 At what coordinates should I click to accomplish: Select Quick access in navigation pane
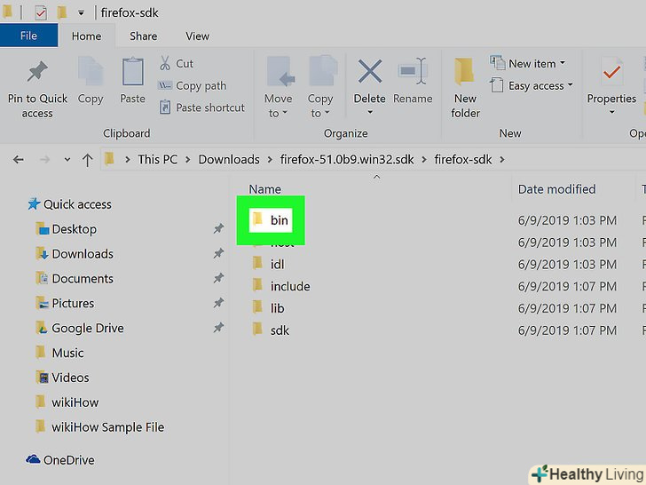tap(69, 204)
